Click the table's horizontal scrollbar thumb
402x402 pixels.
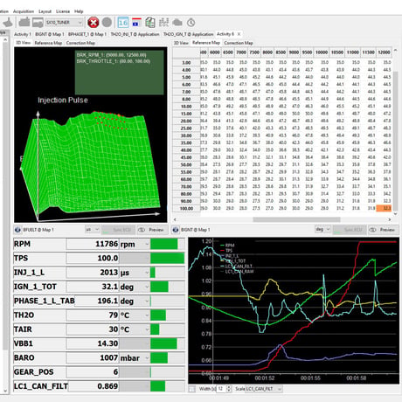point(296,219)
